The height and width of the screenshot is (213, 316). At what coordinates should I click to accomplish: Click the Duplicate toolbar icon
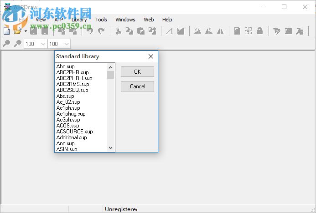point(152,31)
